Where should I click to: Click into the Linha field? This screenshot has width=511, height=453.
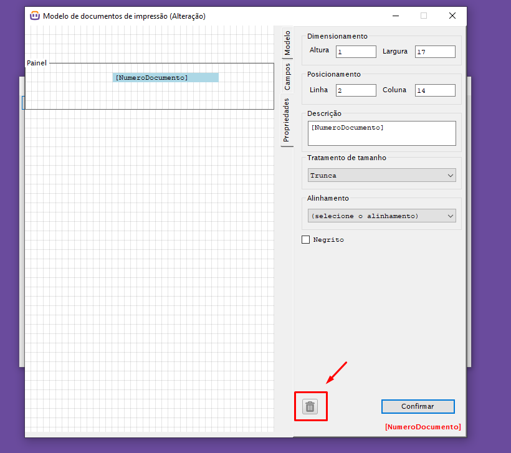pyautogui.click(x=356, y=90)
